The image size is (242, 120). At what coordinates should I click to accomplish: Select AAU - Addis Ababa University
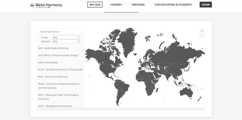click(54, 48)
